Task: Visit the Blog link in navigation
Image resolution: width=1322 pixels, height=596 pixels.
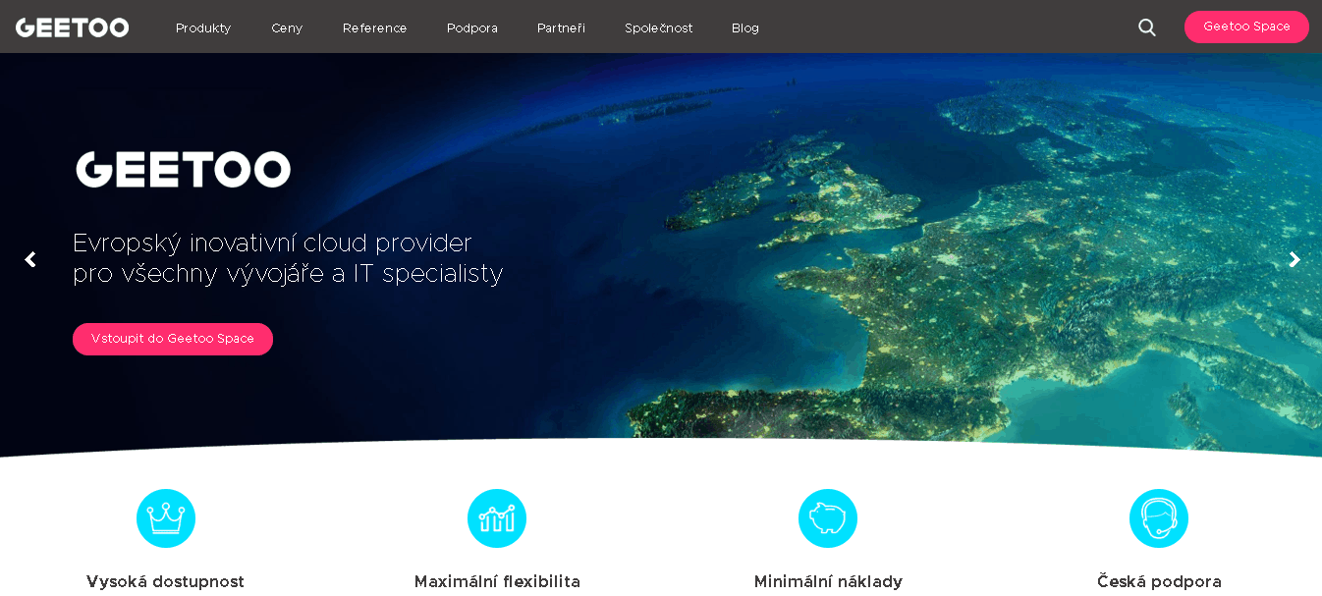Action: click(745, 27)
